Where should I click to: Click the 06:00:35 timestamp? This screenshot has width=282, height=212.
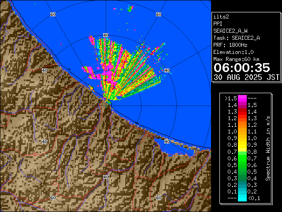(x=241, y=68)
